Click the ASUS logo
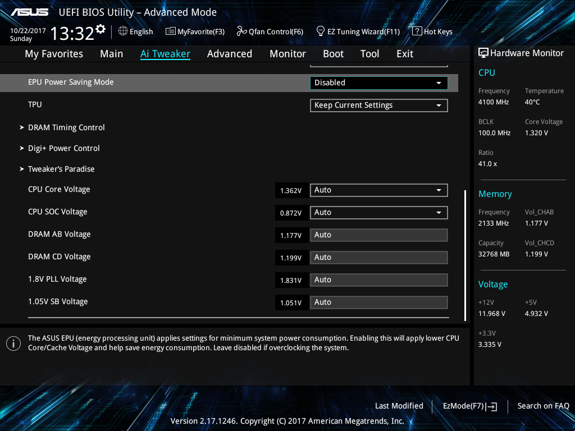575x431 pixels. point(29,12)
